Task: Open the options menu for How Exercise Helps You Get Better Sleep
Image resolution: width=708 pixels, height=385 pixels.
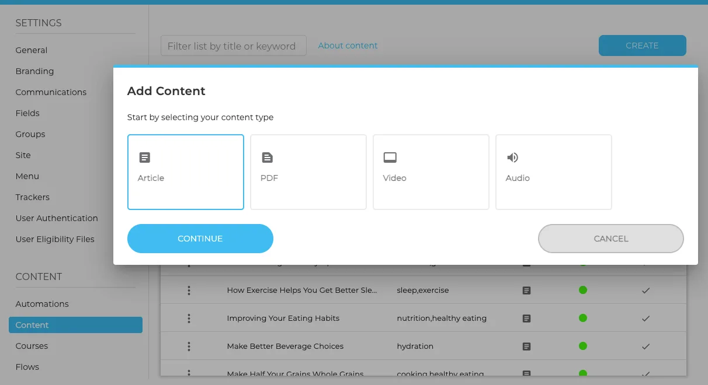Action: (189, 290)
